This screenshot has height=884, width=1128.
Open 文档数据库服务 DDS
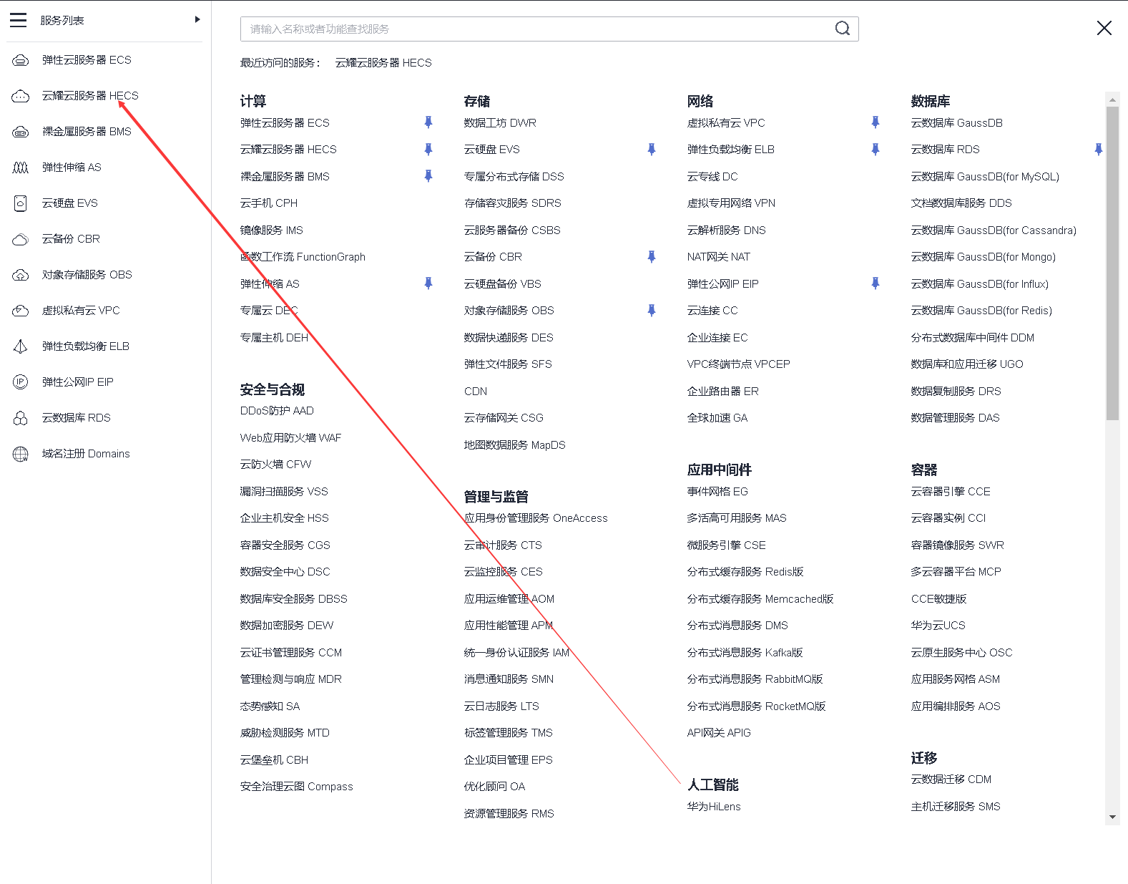[x=961, y=203]
